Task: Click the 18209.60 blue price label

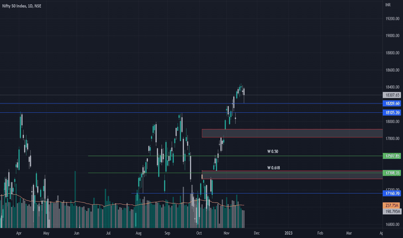Action: pos(392,103)
